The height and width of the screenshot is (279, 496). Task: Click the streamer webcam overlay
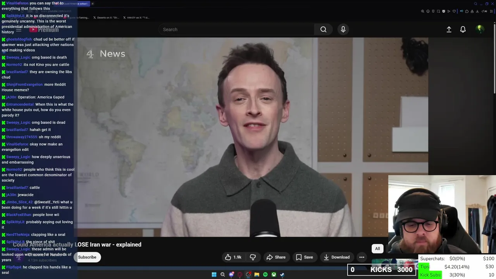point(442,215)
